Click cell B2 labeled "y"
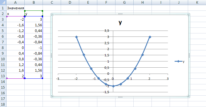 pos(34,14)
